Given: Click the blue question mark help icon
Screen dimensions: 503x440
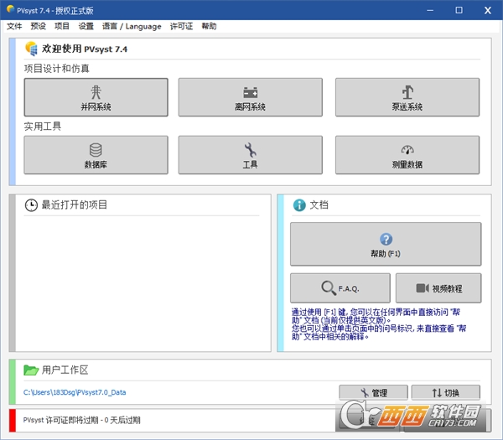Looking at the screenshot, I should (x=386, y=239).
